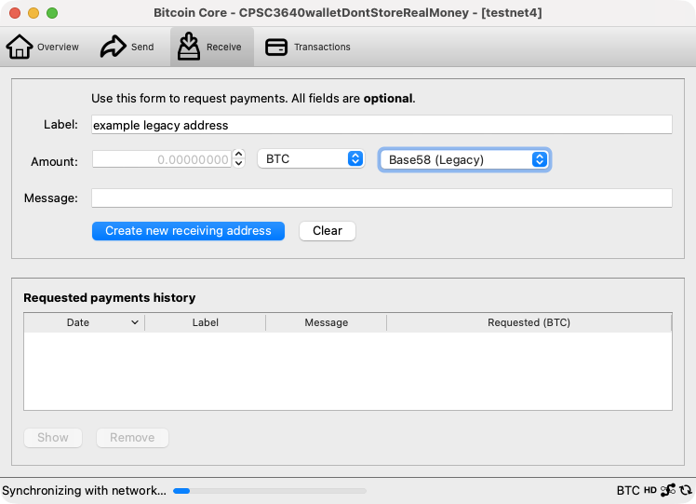
Task: Click the Label column header
Action: point(205,322)
